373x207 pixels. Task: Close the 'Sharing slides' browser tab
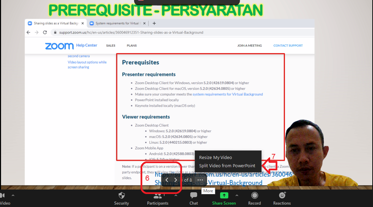(83, 23)
